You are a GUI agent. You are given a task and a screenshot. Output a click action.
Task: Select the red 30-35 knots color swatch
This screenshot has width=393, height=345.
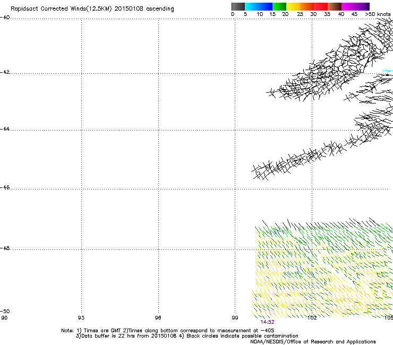321,6
